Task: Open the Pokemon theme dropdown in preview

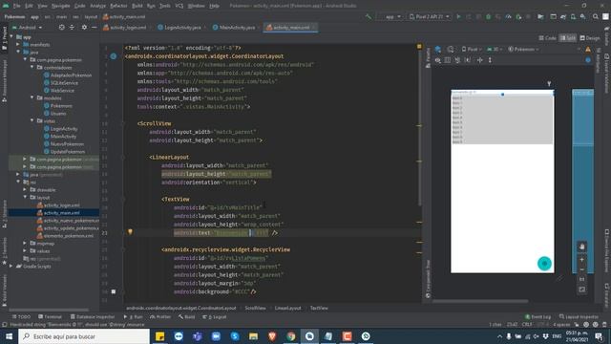Action: (524, 49)
